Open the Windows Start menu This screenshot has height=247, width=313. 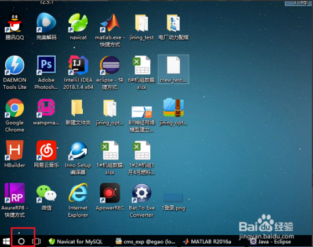(x=6, y=242)
